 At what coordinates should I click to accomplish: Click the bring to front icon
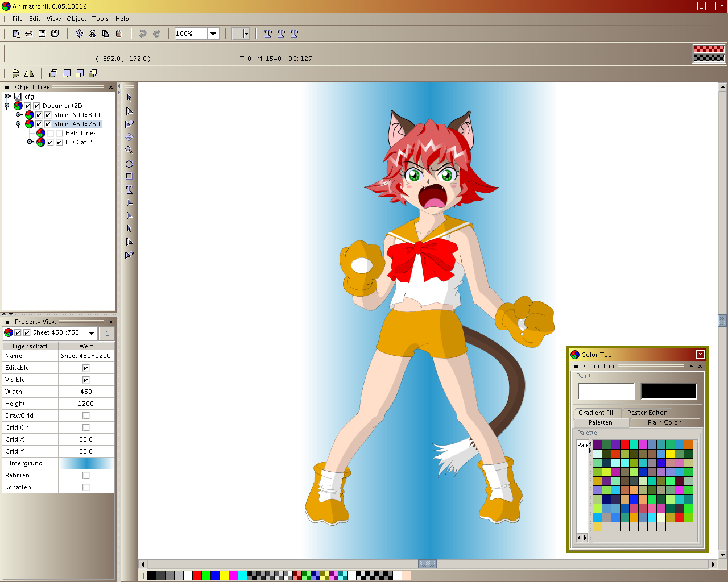[53, 73]
